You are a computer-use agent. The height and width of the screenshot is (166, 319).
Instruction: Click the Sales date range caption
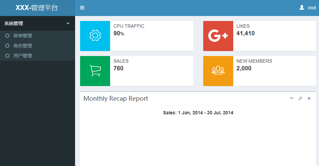[198, 113]
